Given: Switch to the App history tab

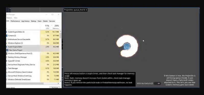Looking at the screenshot, I should [25, 21].
